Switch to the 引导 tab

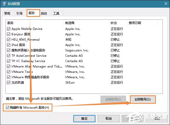point(19,14)
